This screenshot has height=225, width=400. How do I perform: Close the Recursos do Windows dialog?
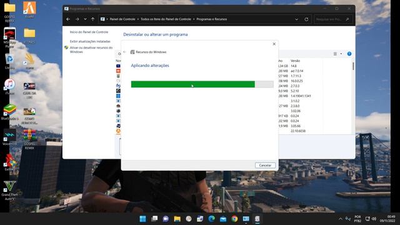tap(274, 44)
